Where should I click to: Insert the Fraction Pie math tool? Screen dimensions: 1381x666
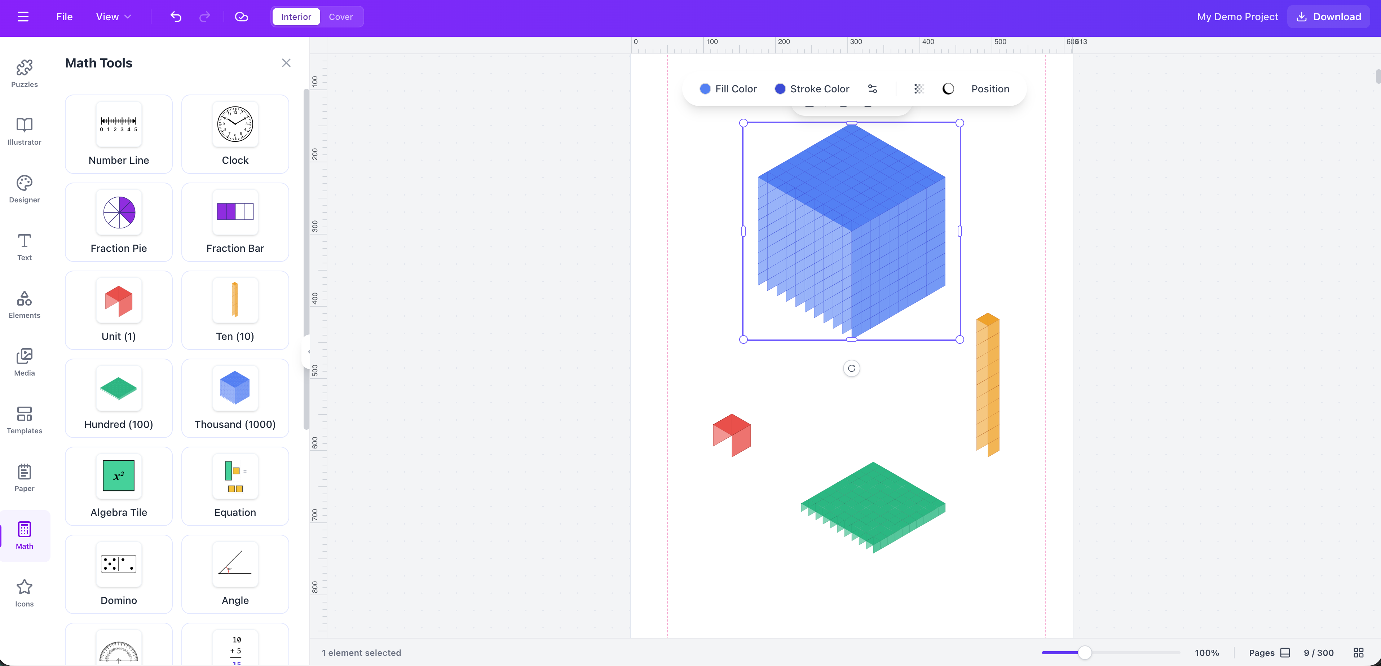(x=119, y=222)
